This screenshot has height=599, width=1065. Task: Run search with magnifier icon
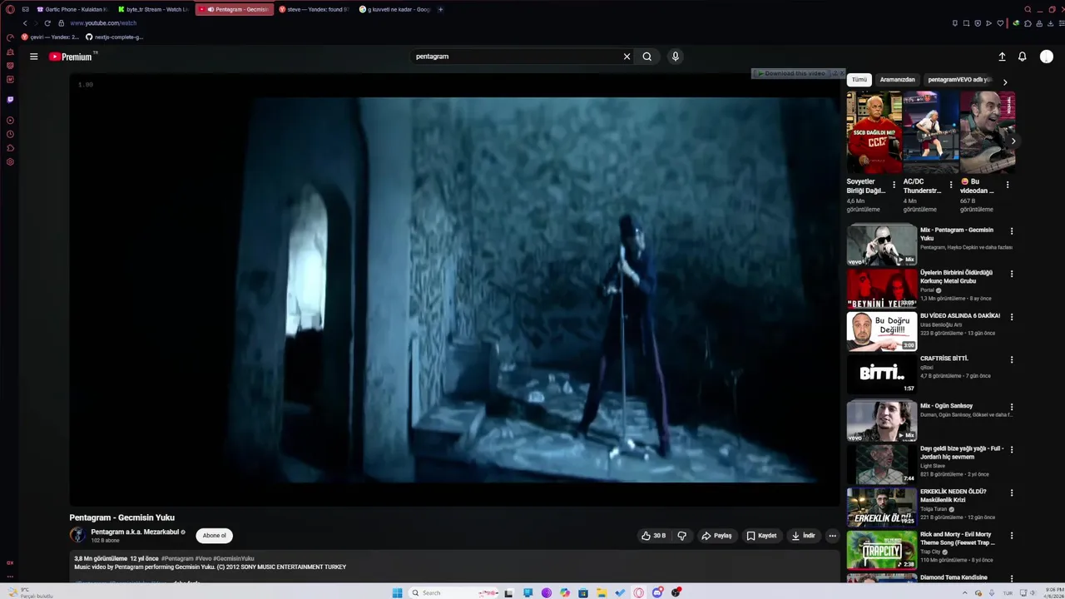pos(646,57)
